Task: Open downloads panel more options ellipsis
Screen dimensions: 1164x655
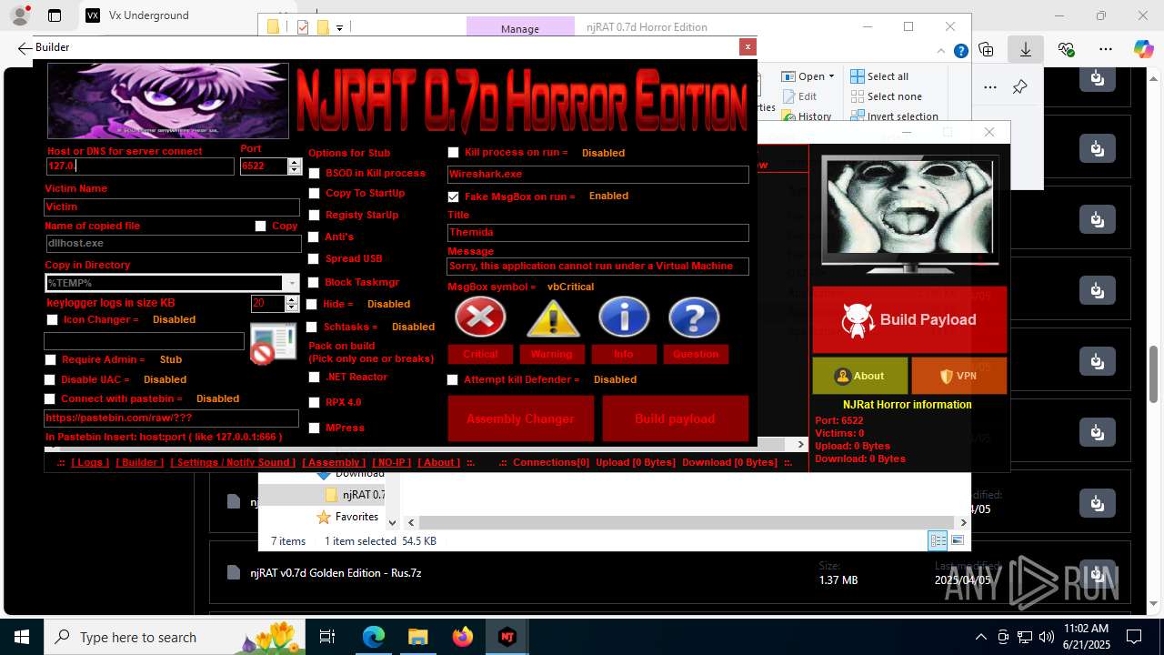Action: (x=990, y=87)
